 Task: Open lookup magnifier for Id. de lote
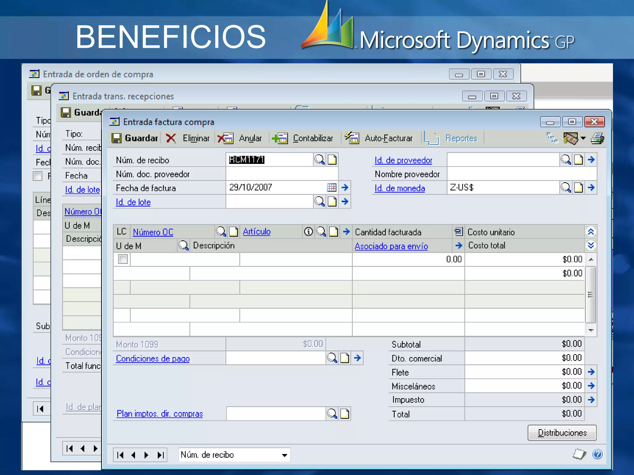319,202
